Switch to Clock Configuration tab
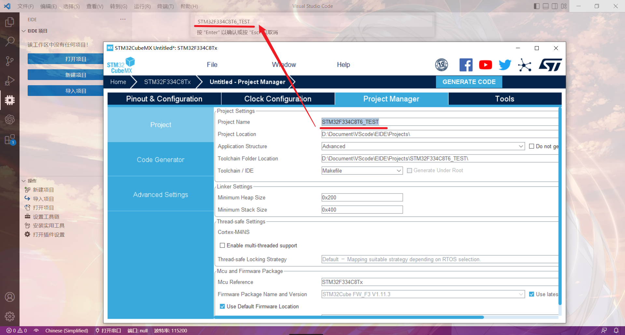This screenshot has width=625, height=335. (278, 99)
